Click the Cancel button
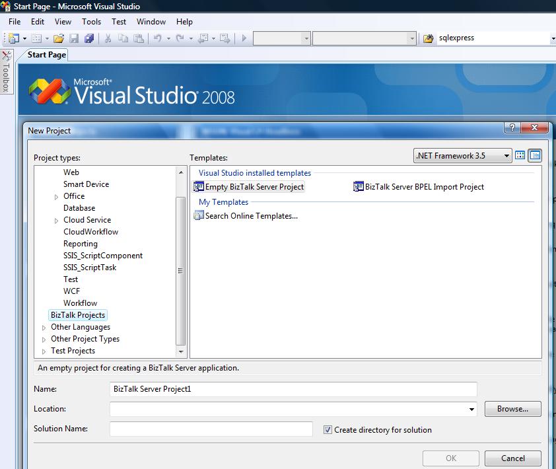 click(x=512, y=458)
